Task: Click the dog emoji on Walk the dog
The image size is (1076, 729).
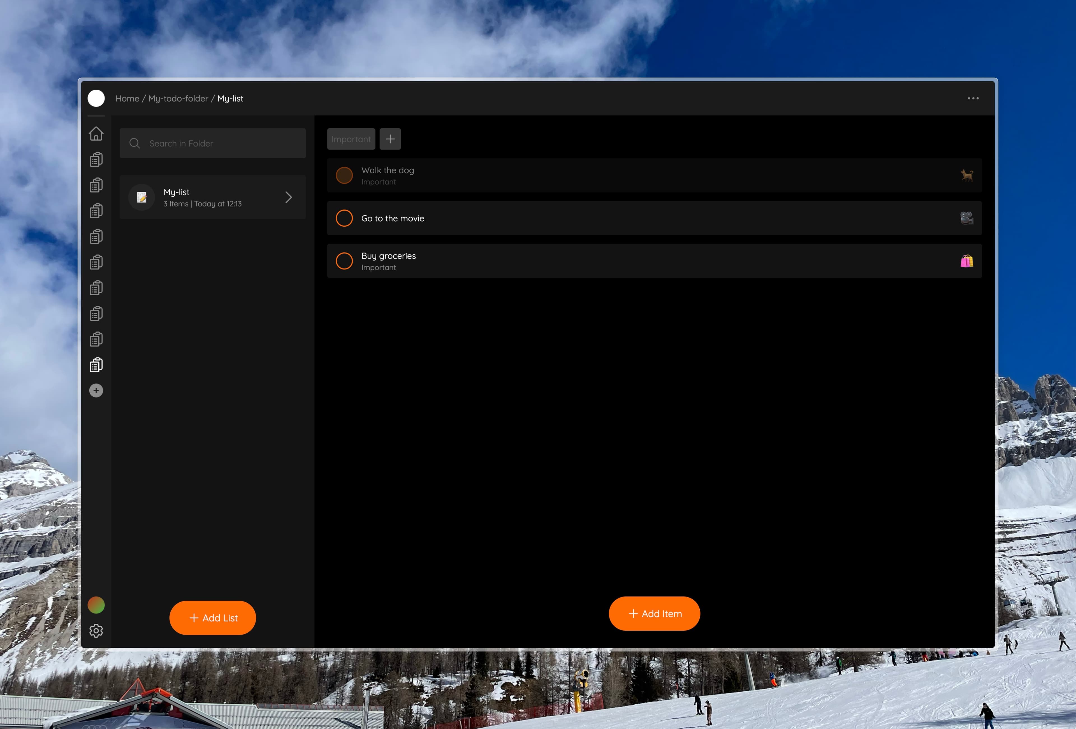Action: 966,175
